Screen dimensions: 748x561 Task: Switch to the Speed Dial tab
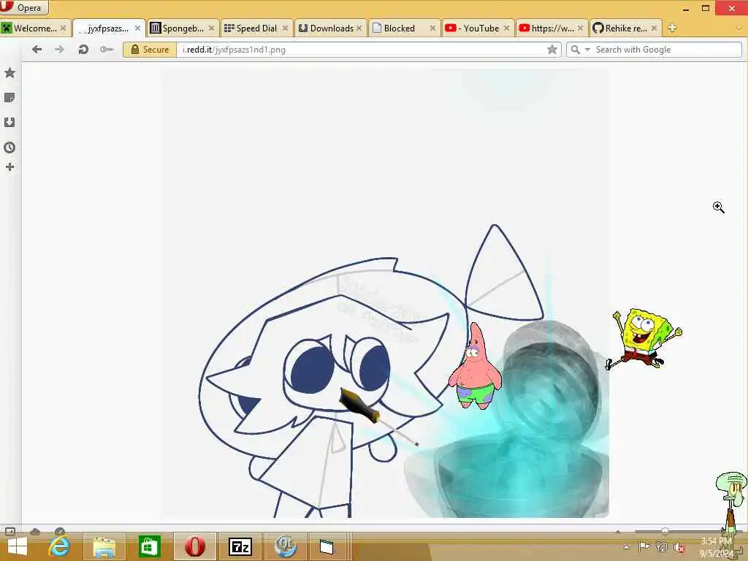(x=256, y=28)
